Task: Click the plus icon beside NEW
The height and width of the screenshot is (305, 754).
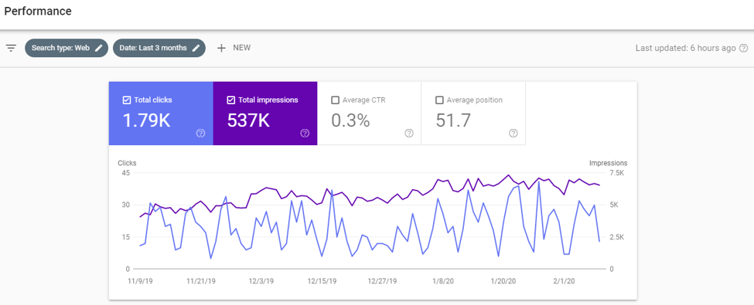Action: (x=221, y=48)
